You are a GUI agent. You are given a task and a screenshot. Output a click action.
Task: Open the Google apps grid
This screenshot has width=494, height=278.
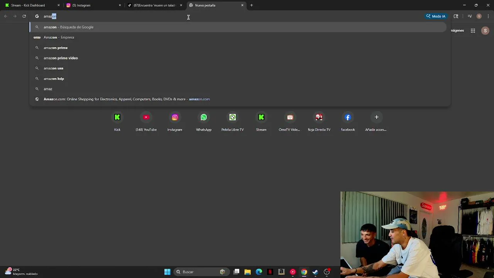(473, 31)
